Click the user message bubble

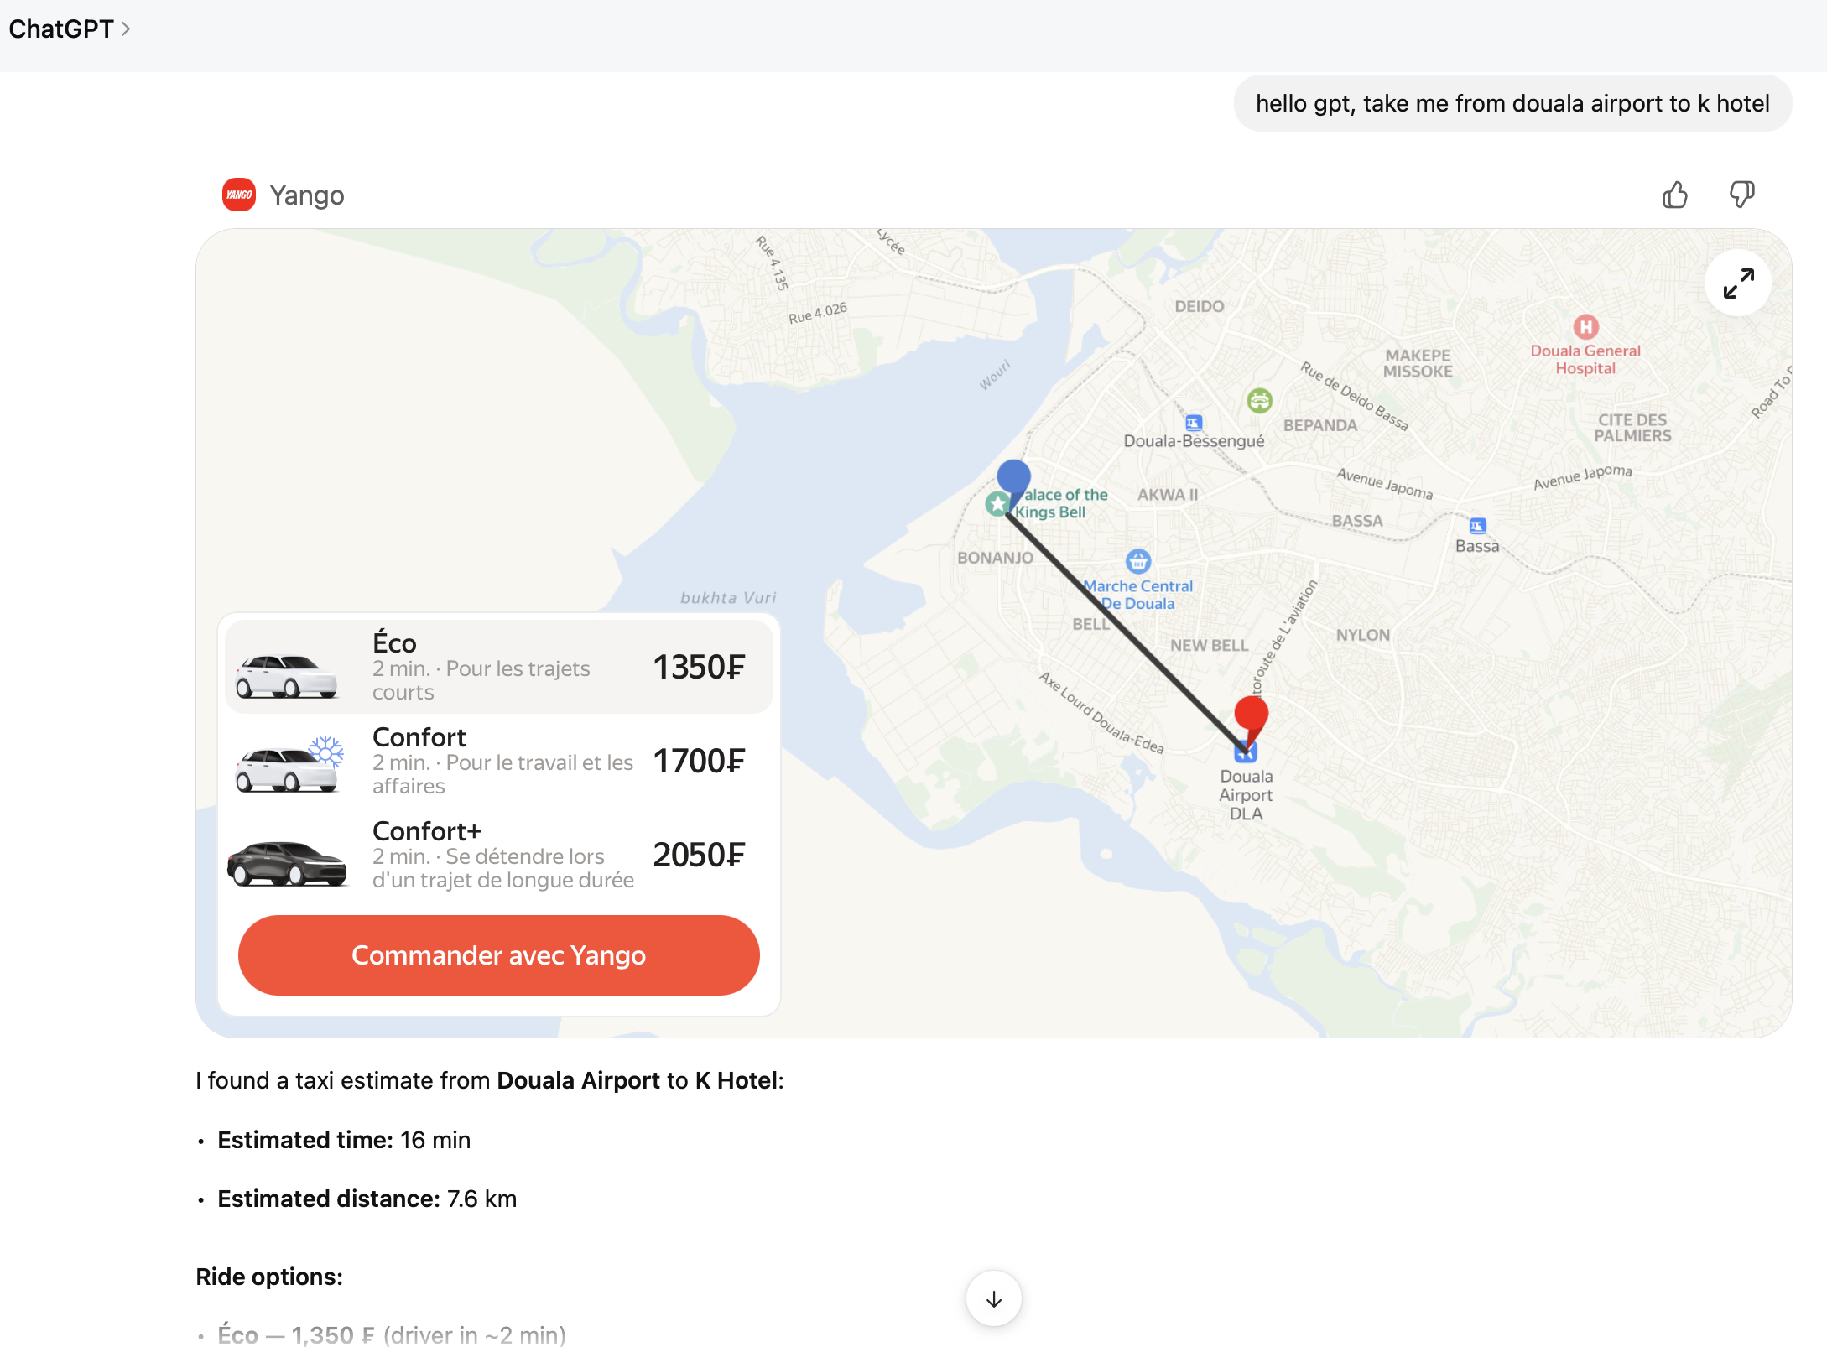click(x=1512, y=103)
